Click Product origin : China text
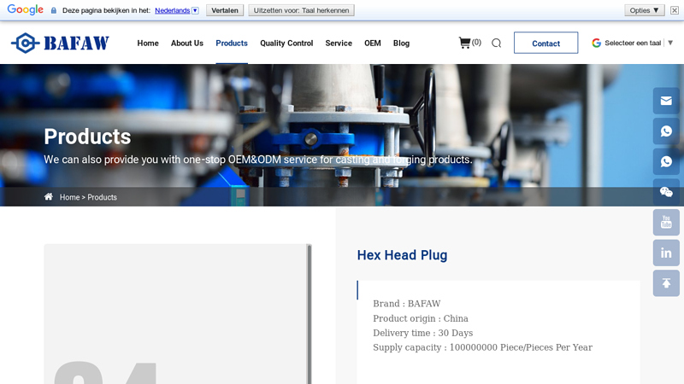This screenshot has height=384, width=684. tap(421, 318)
